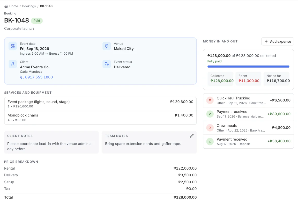Image resolution: width=298 pixels, height=204 pixels.
Task: Click incoming arrow icon for ₱38,400.00 deposit
Action: point(210,141)
